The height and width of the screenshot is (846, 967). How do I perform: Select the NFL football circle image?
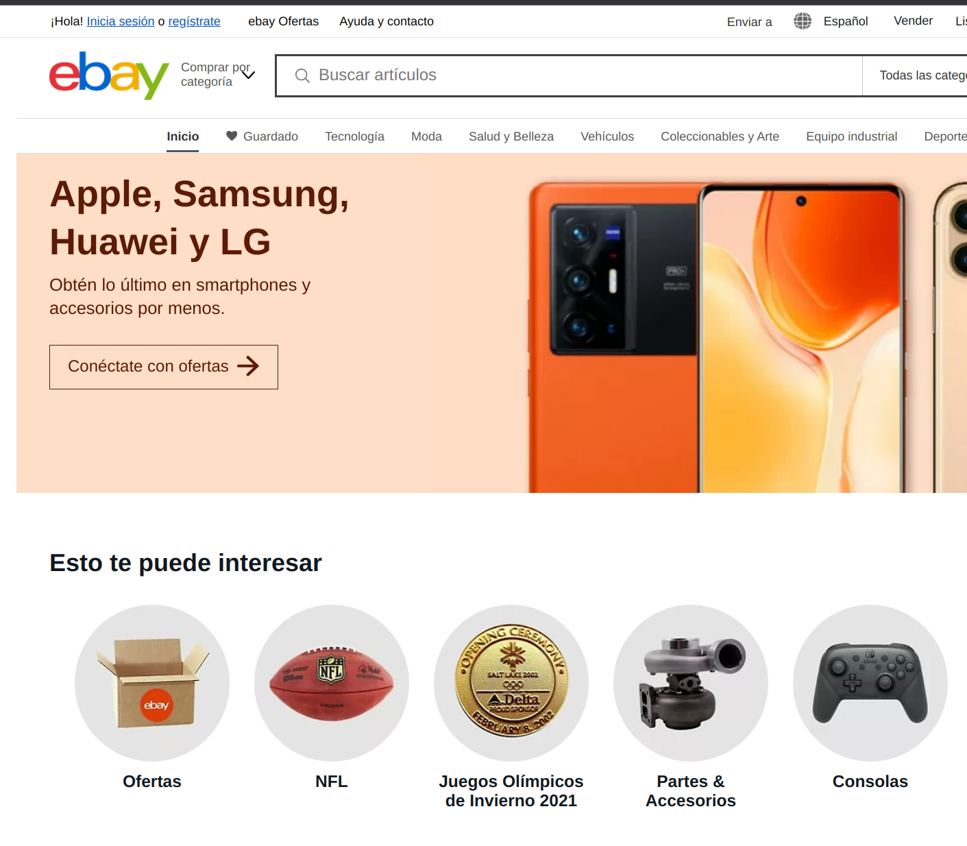[332, 683]
